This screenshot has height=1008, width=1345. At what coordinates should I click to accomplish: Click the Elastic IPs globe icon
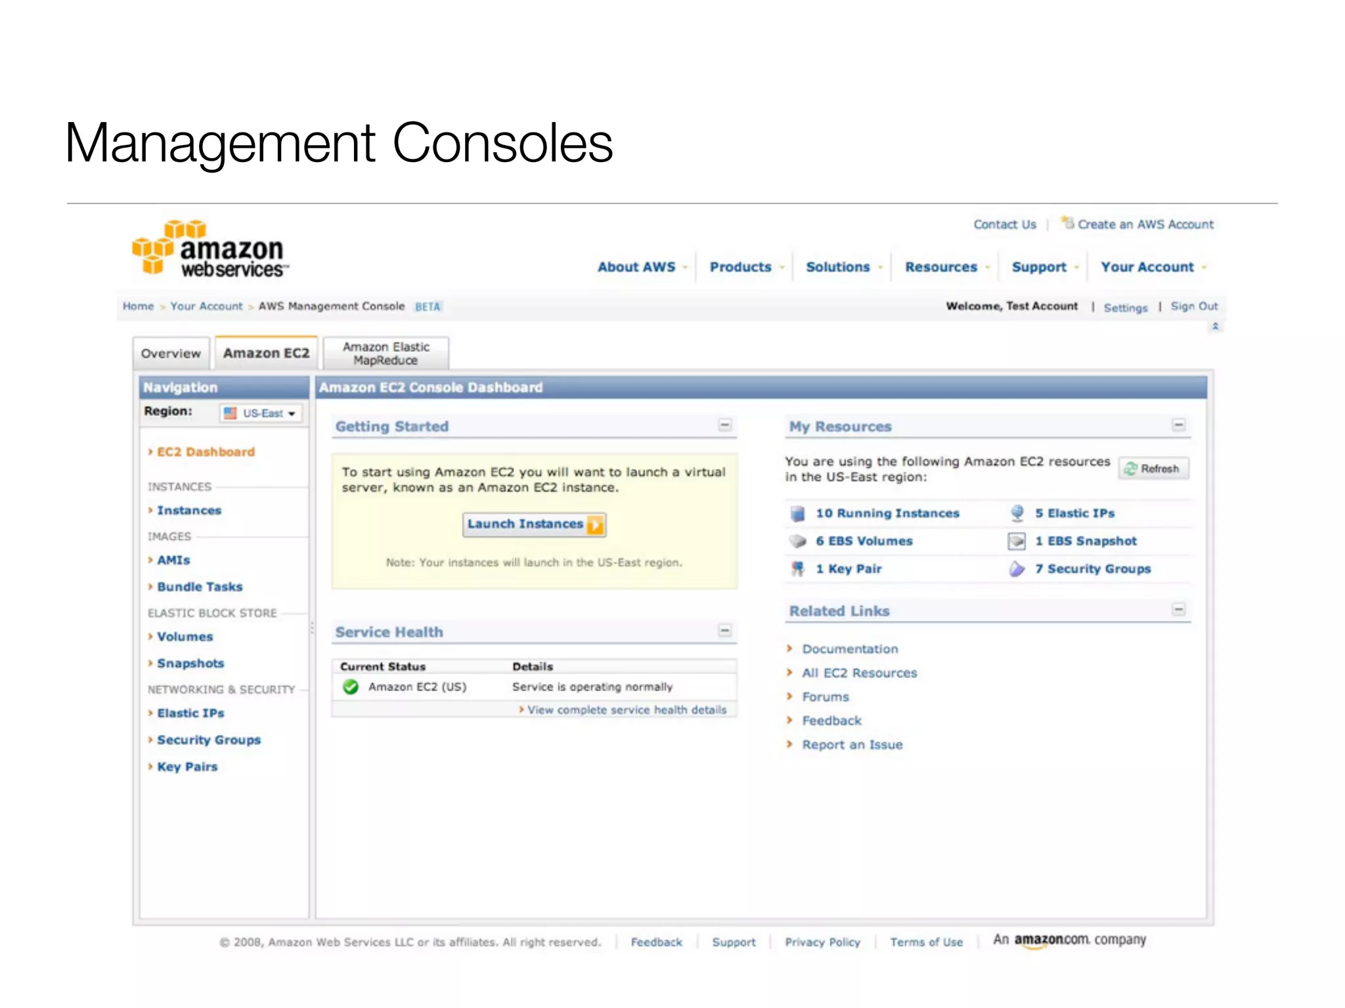(1017, 513)
